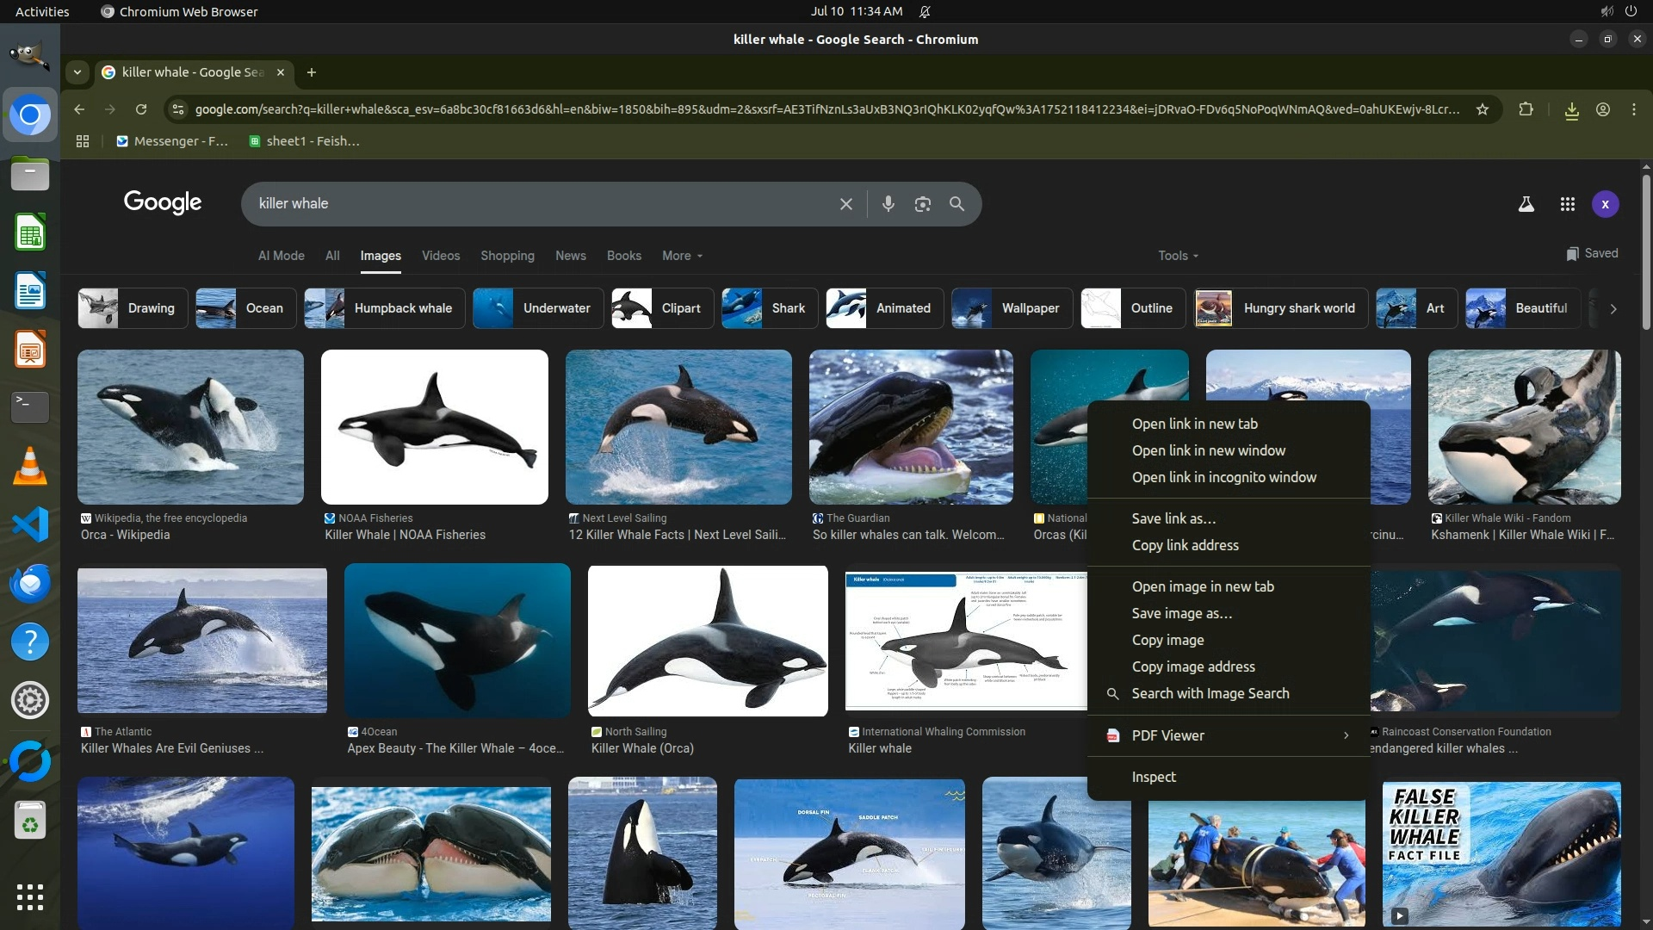Select Copy image address menu entry
Screen dimensions: 1653x930
(1192, 666)
